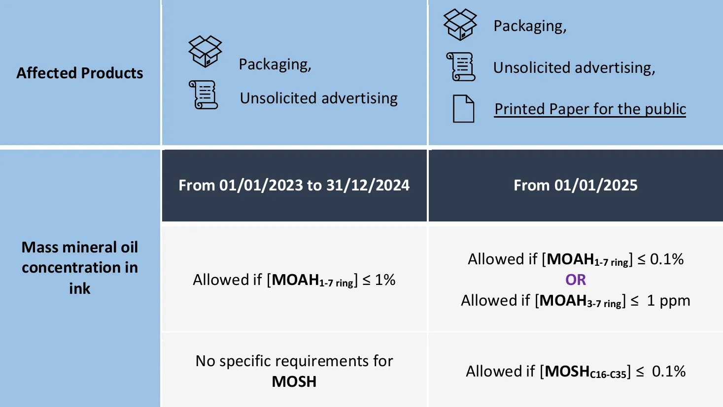Screen dimensions: 723x407
Task: Select the MOSH C16-C35 ≤ 0.1% cell
Action: coord(576,371)
